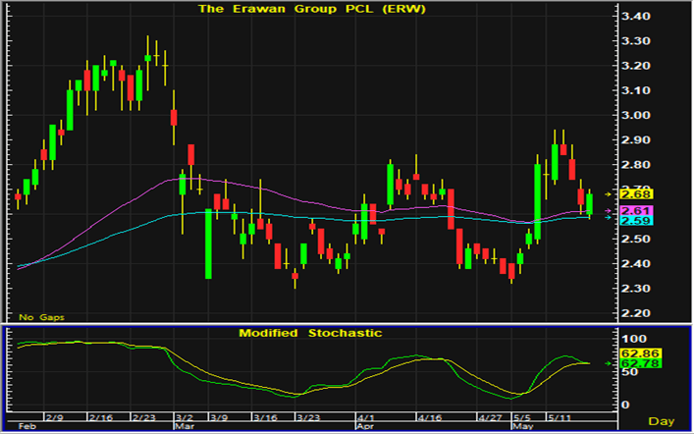Click the yellow arrow marker beside 2.68
694x434 pixels.
coord(608,194)
